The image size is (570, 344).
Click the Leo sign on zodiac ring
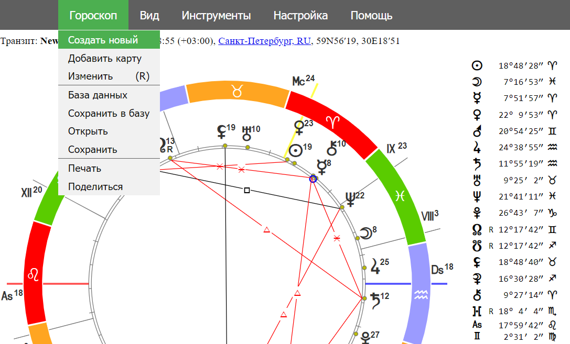tap(33, 275)
